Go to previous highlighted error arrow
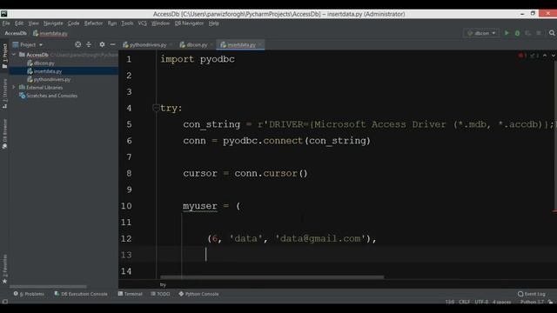The width and height of the screenshot is (557, 313). tap(545, 56)
